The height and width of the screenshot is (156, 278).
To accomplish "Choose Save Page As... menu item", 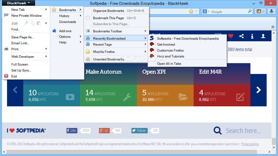I will tap(22, 37).
